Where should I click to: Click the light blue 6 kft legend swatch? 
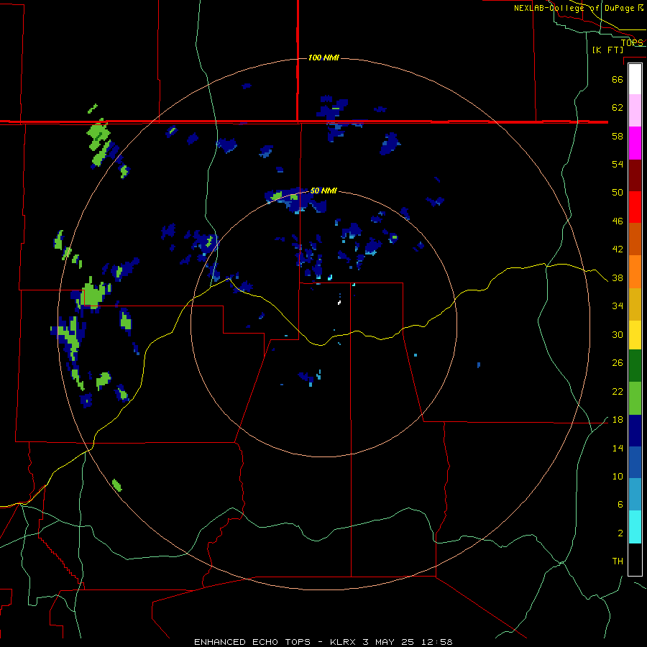click(635, 495)
